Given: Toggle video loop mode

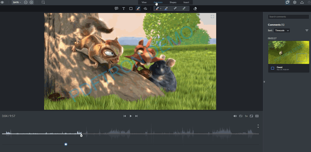Looking at the screenshot, I should point(241,116).
